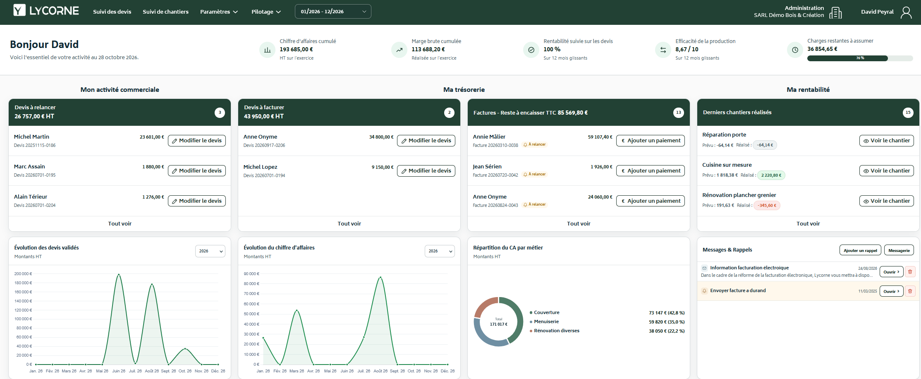Click 'Ajouter un rappel' button
The height and width of the screenshot is (379, 921).
pyautogui.click(x=860, y=250)
